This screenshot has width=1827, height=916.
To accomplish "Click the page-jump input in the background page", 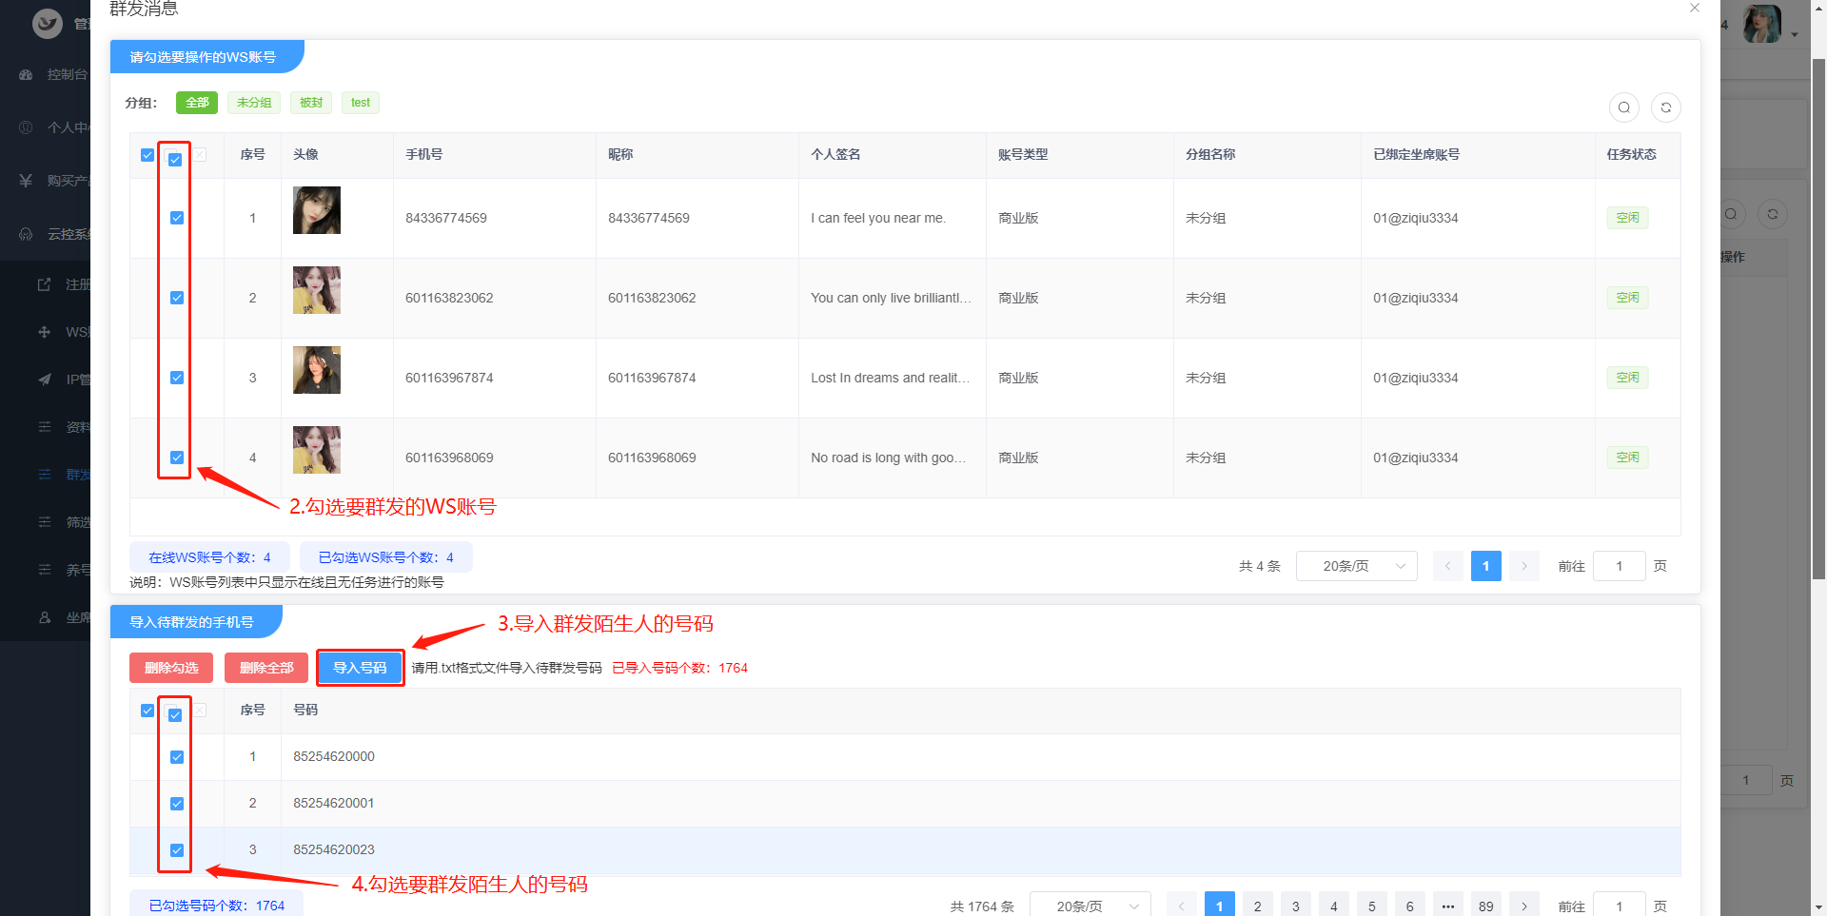I will coord(1746,780).
